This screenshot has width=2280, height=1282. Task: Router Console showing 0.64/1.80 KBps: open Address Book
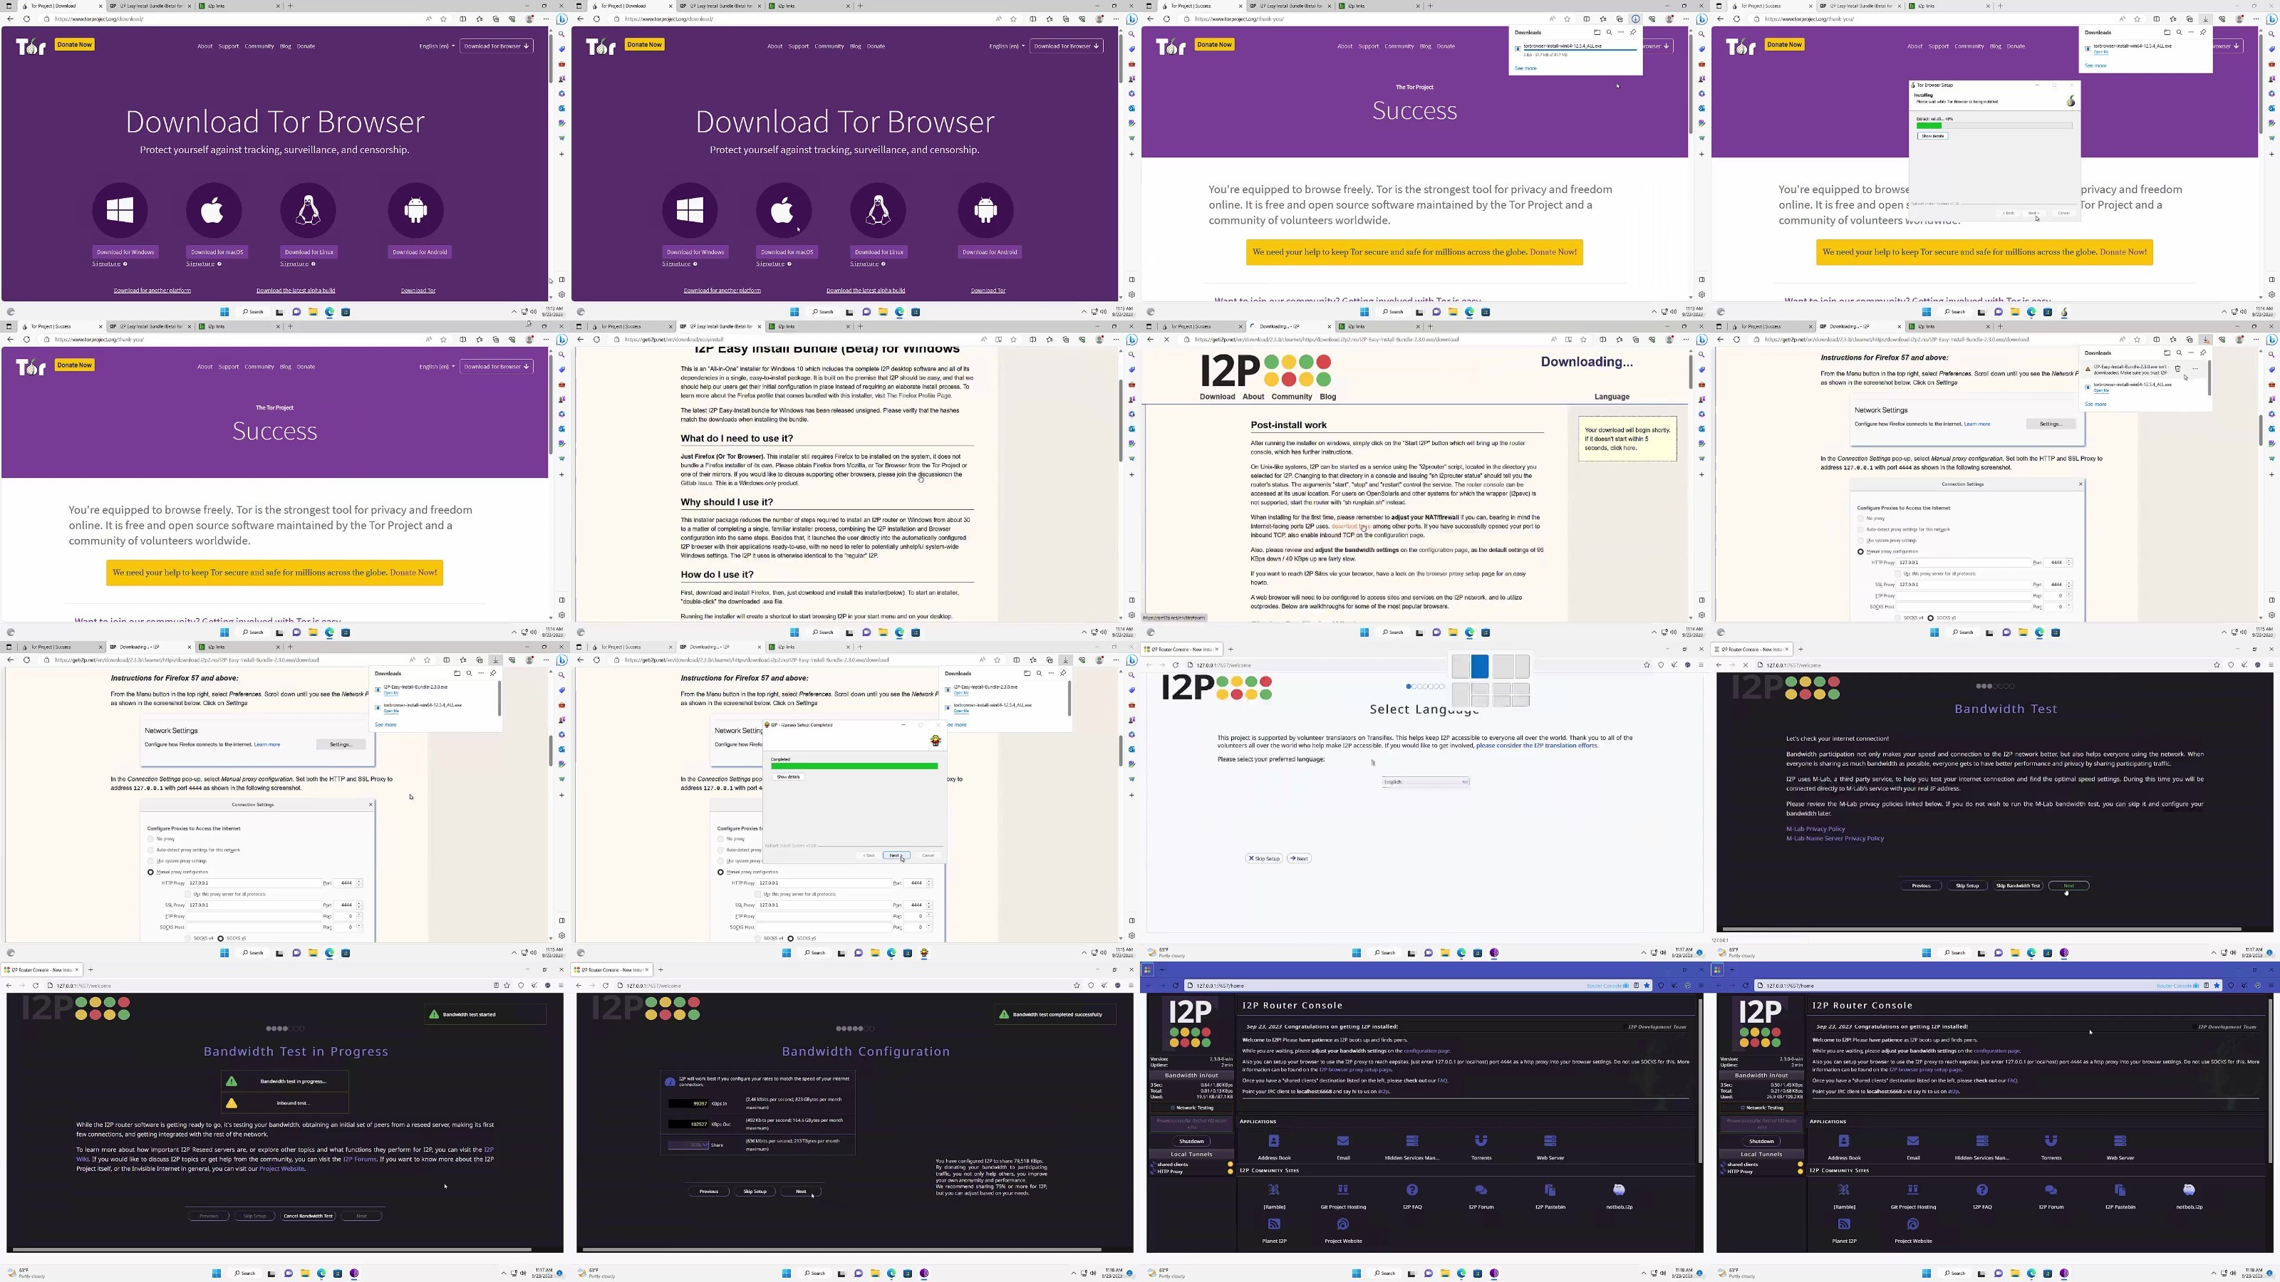point(1274,1146)
